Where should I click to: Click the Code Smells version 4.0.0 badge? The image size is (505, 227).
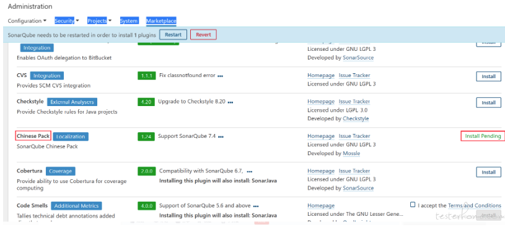[x=147, y=206]
